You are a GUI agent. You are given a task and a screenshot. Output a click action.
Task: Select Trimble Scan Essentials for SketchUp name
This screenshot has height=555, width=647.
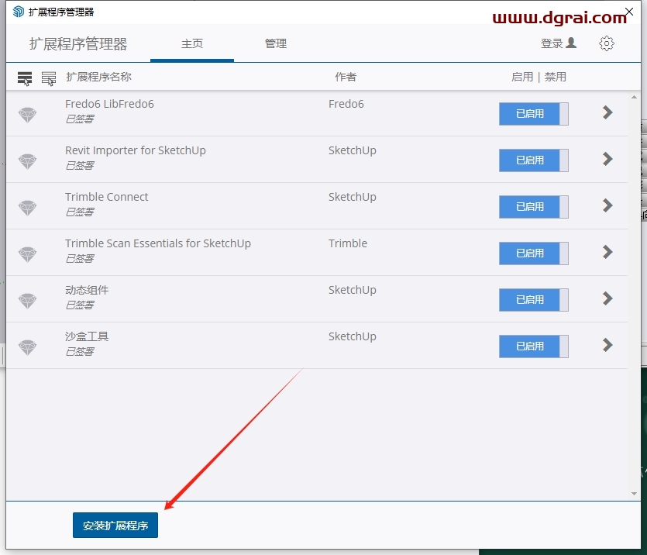(158, 243)
